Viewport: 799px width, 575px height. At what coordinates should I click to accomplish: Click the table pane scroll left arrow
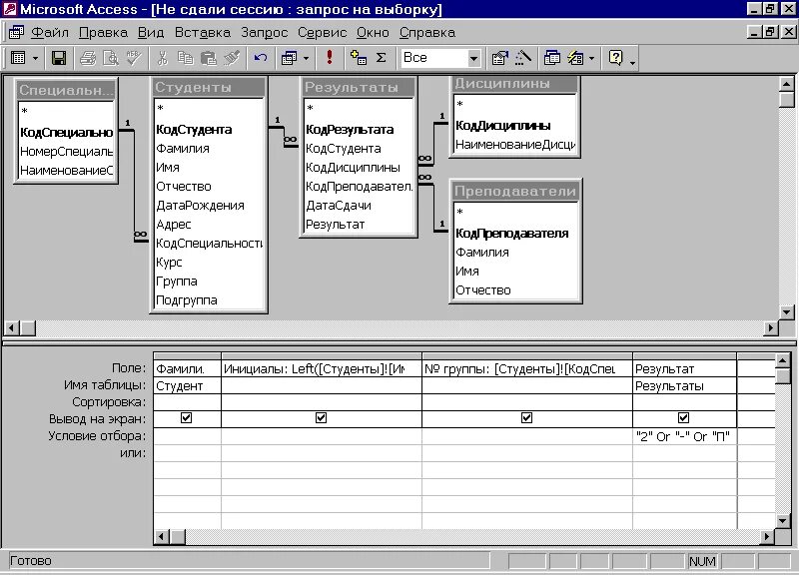12,328
